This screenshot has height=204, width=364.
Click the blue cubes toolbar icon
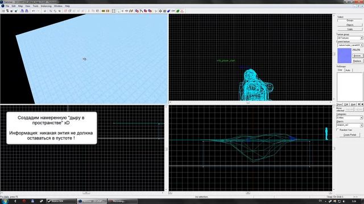[x=169, y=11]
